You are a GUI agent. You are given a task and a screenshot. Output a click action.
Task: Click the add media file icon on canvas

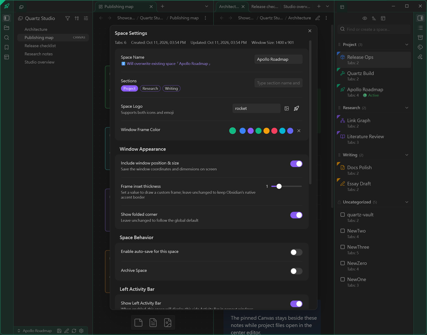(x=168, y=322)
